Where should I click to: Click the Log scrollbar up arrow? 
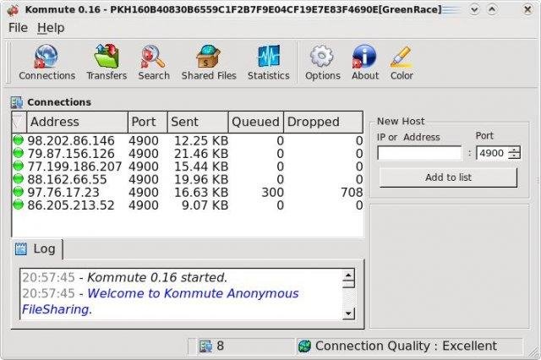click(348, 275)
